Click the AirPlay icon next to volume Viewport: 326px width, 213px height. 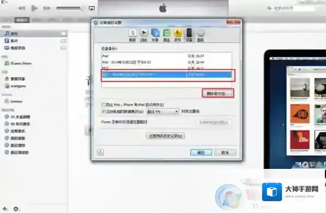pos(91,8)
